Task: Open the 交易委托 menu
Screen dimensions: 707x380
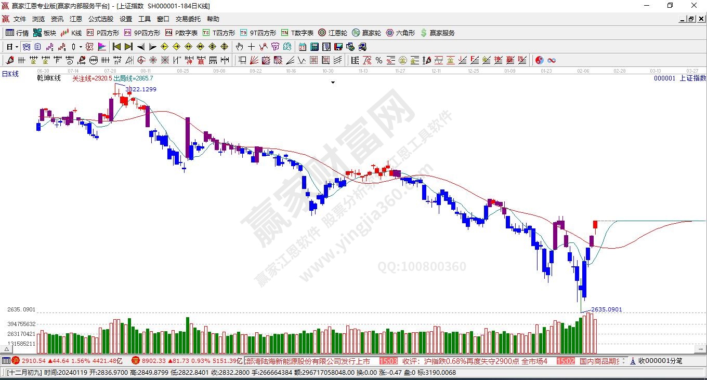Action: click(x=188, y=19)
